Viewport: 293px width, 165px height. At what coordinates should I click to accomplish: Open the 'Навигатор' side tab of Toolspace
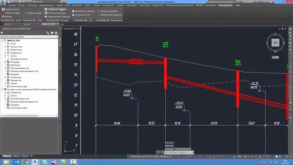point(60,42)
